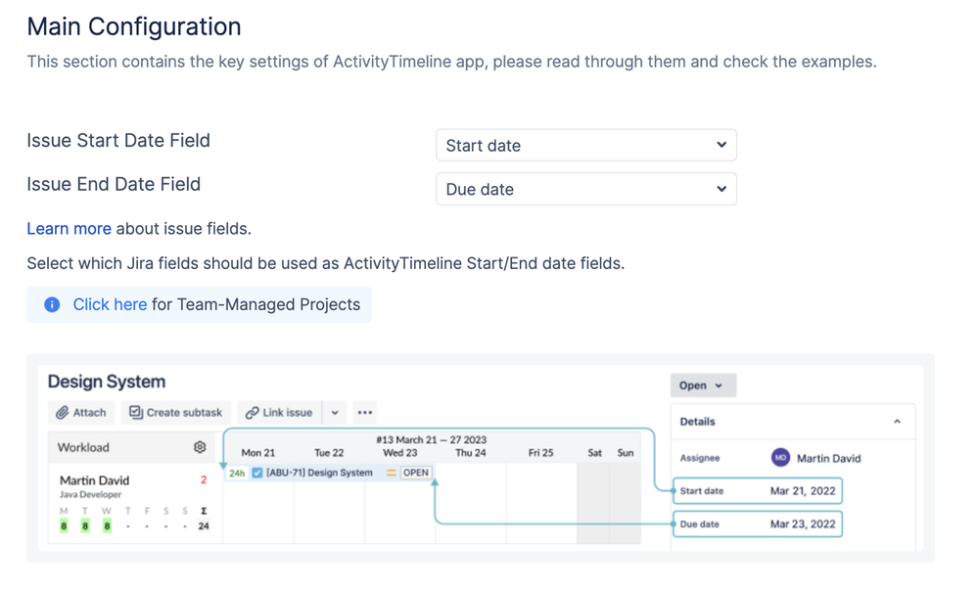This screenshot has width=977, height=590.
Task: Click the orange medium priority icon
Action: point(392,473)
